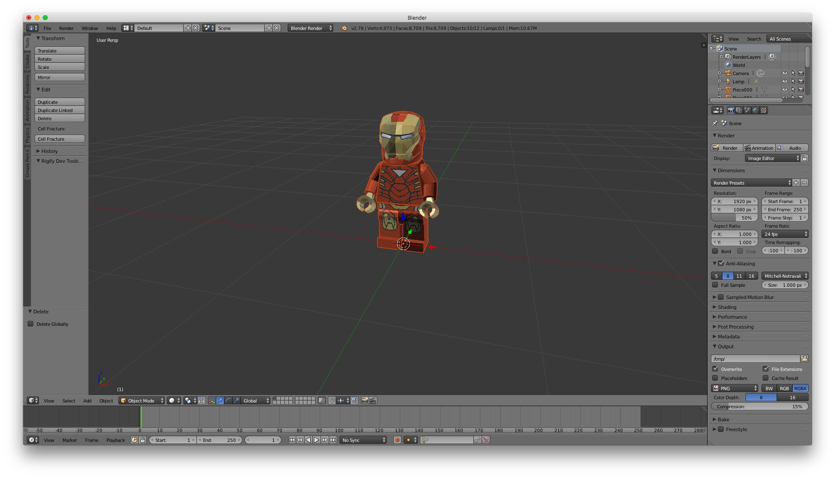
Task: Open the Texture properties tab icon
Action: [763, 110]
